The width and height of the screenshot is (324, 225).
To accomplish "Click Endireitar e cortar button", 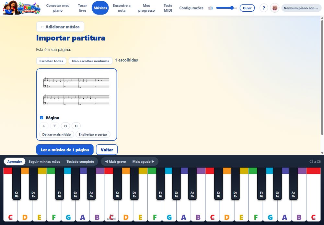I will (x=93, y=135).
